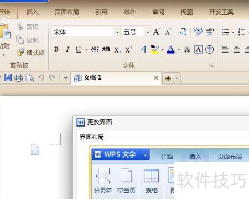Image resolution: width=249 pixels, height=199 pixels.
Task: Click the clear formatting eraser icon
Action: click(x=198, y=32)
